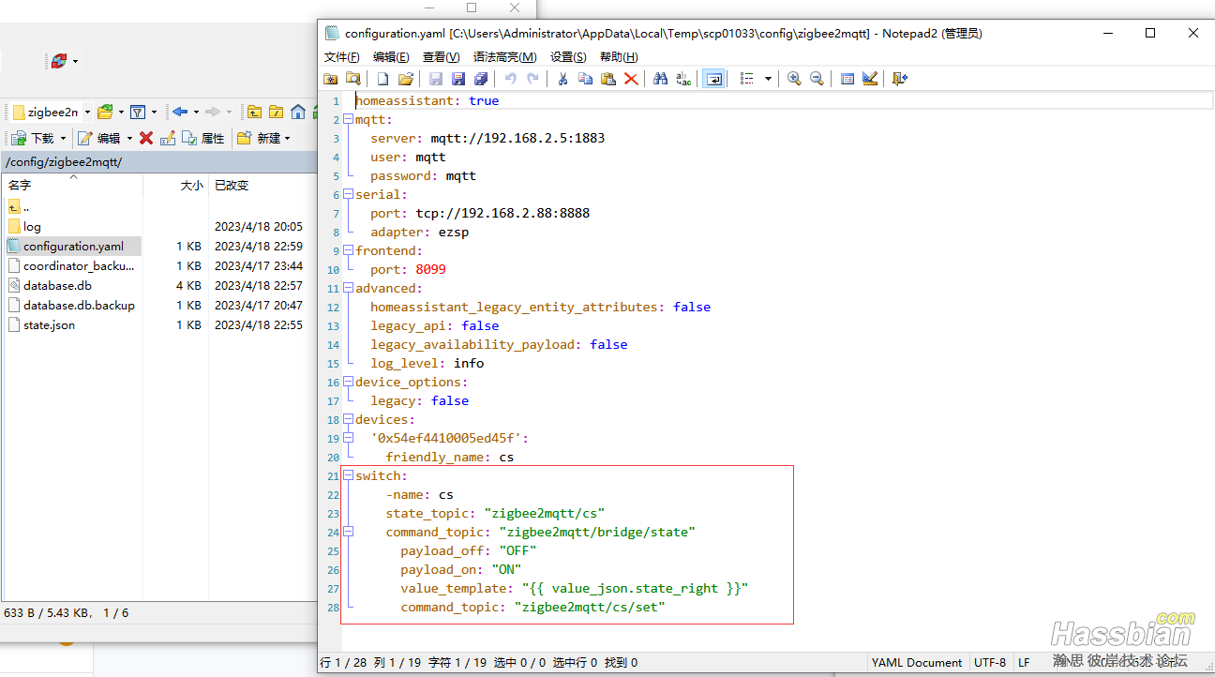Click the copy icon in Notepad2 toolbar
The height and width of the screenshot is (677, 1215).
tap(585, 79)
